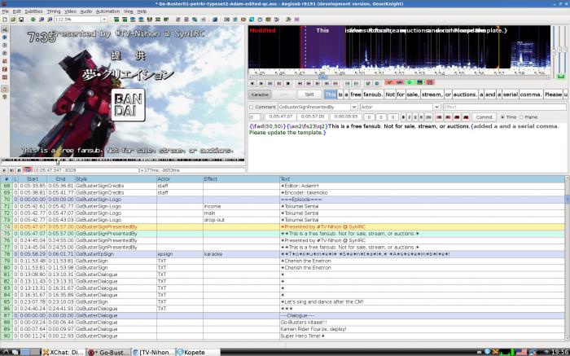Open the Actor combo box dropdown

click(x=436, y=107)
